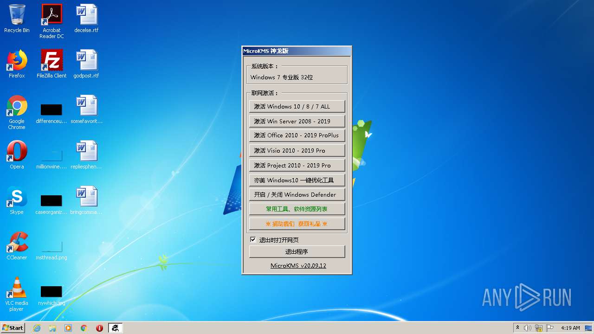Toggle 退出时打开网页 checkbox
Screen dimensions: 594x334
click(x=253, y=240)
